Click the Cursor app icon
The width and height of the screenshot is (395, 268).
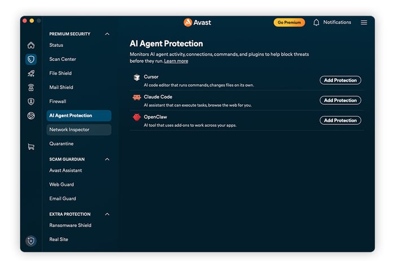pos(137,78)
